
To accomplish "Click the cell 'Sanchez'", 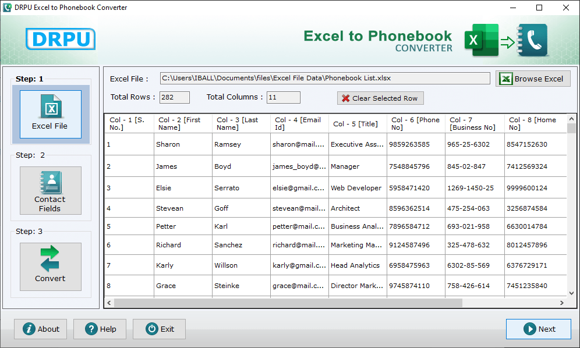I will tap(241, 245).
